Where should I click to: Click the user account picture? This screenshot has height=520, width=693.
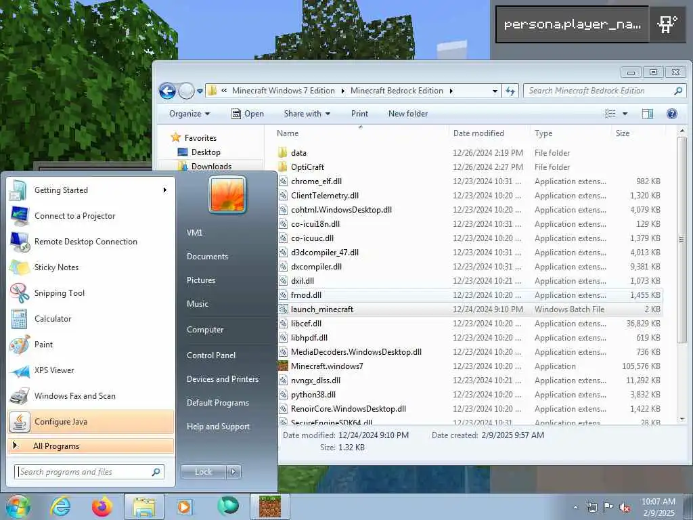[x=227, y=194]
